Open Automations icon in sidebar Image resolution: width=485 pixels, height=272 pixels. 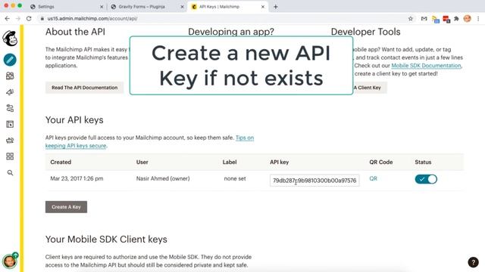pos(10,108)
